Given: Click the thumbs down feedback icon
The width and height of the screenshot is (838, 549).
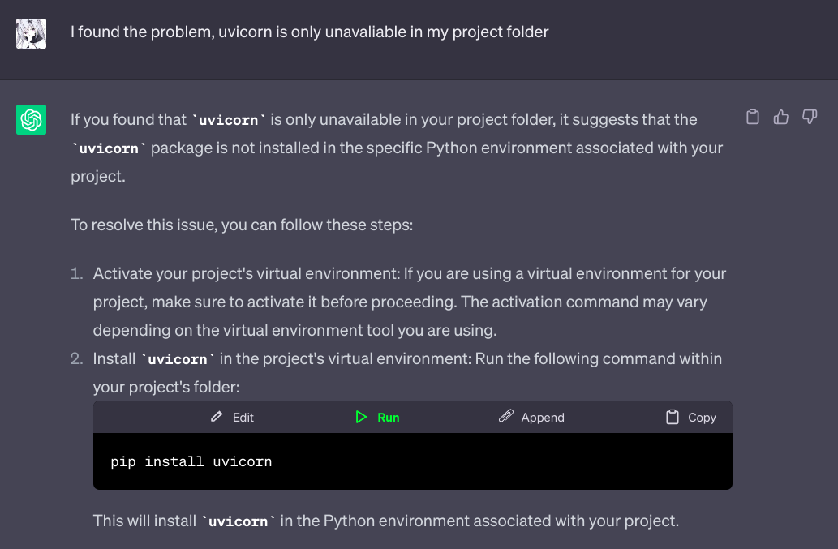Looking at the screenshot, I should tap(810, 117).
